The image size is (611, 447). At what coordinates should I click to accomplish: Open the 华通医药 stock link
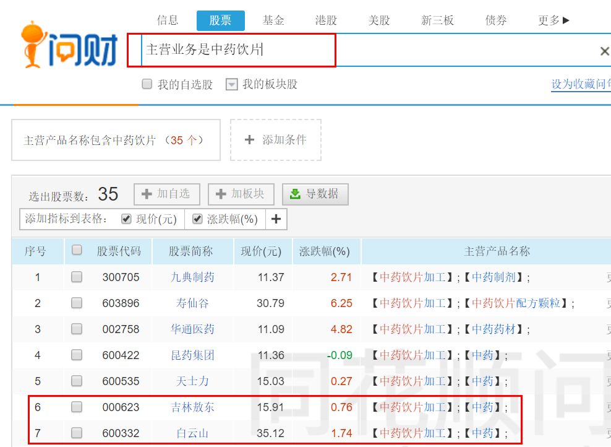point(192,329)
